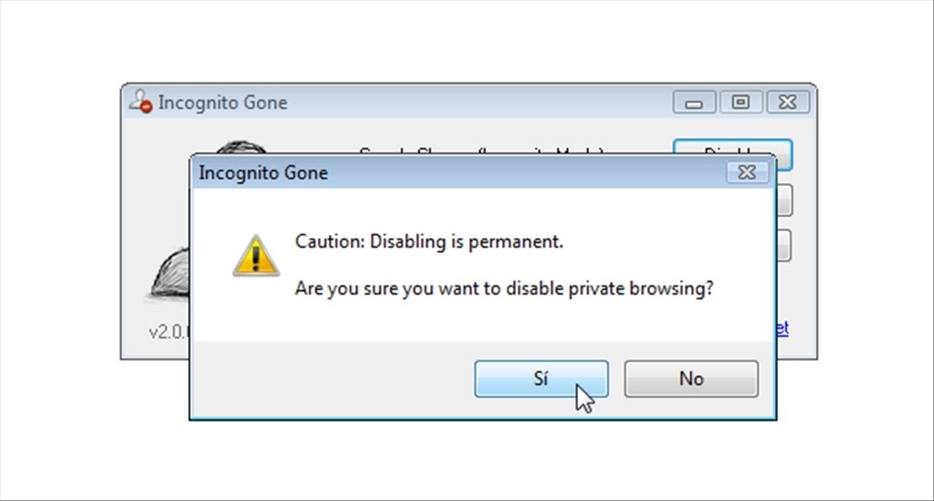The width and height of the screenshot is (934, 501).
Task: Maximize the main Incognito Gone window
Action: point(741,102)
